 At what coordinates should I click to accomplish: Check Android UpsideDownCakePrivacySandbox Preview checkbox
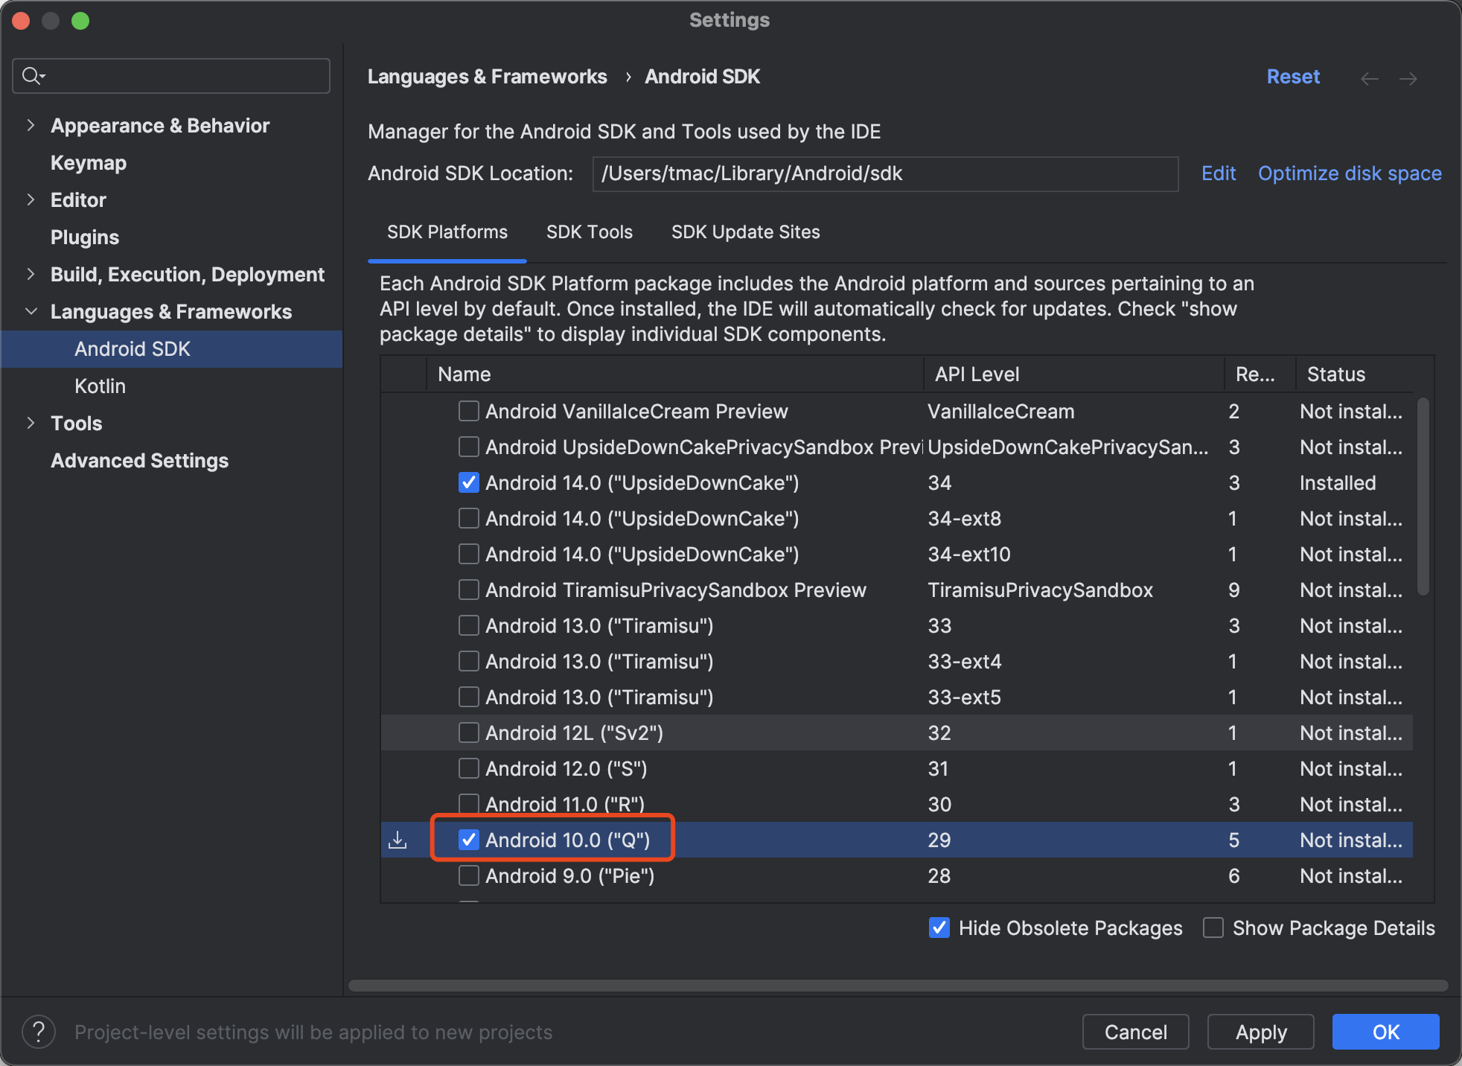[x=468, y=447]
